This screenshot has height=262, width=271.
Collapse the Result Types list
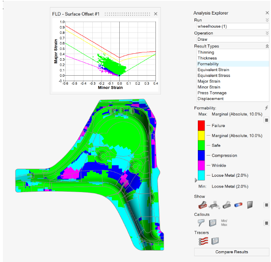click(x=267, y=46)
